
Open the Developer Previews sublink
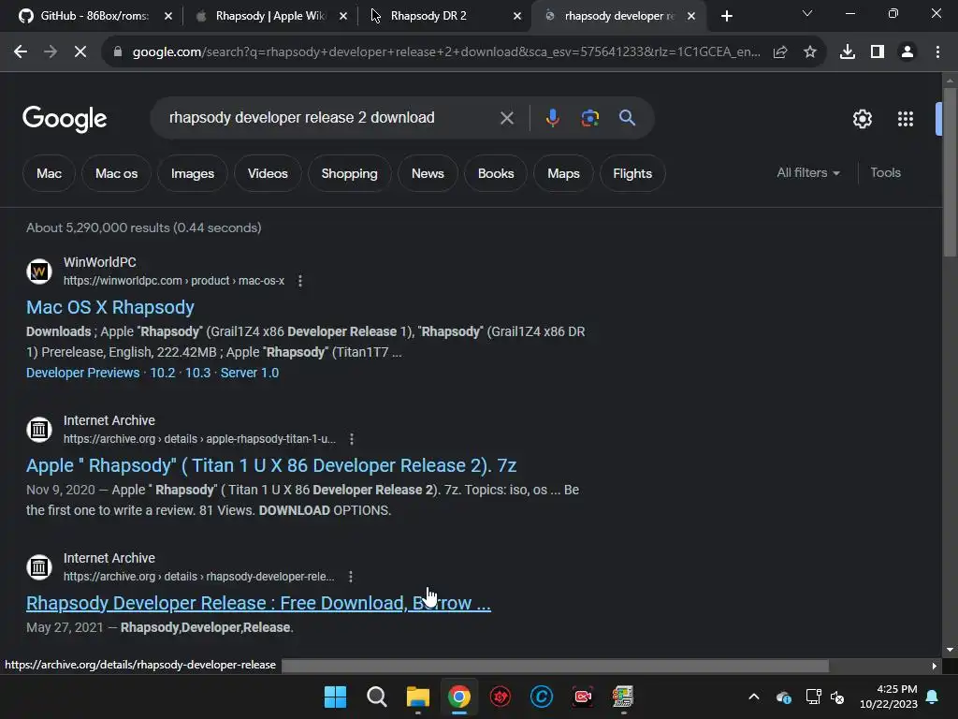[x=82, y=373]
